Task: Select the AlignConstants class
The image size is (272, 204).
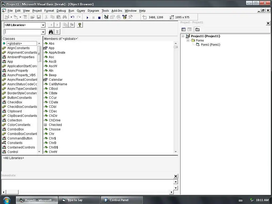Action: [x=18, y=48]
